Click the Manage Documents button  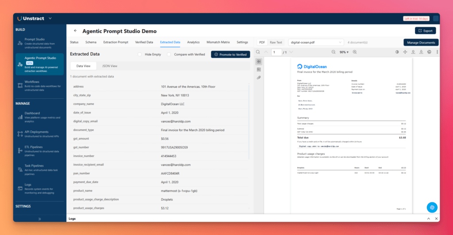click(x=421, y=42)
